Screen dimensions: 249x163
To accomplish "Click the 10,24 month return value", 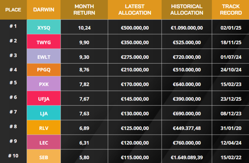I will coord(84,28).
